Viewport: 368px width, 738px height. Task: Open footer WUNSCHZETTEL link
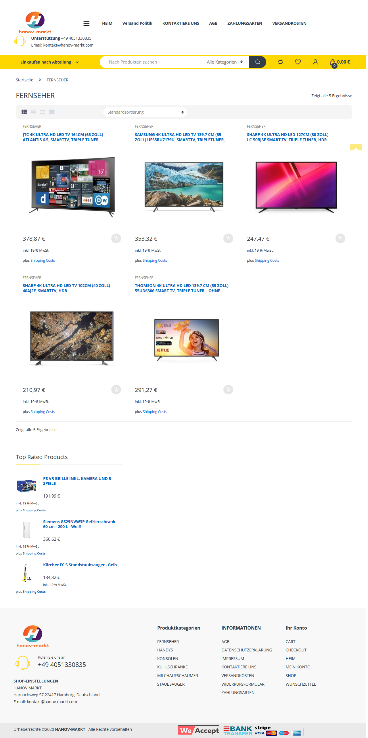click(301, 684)
